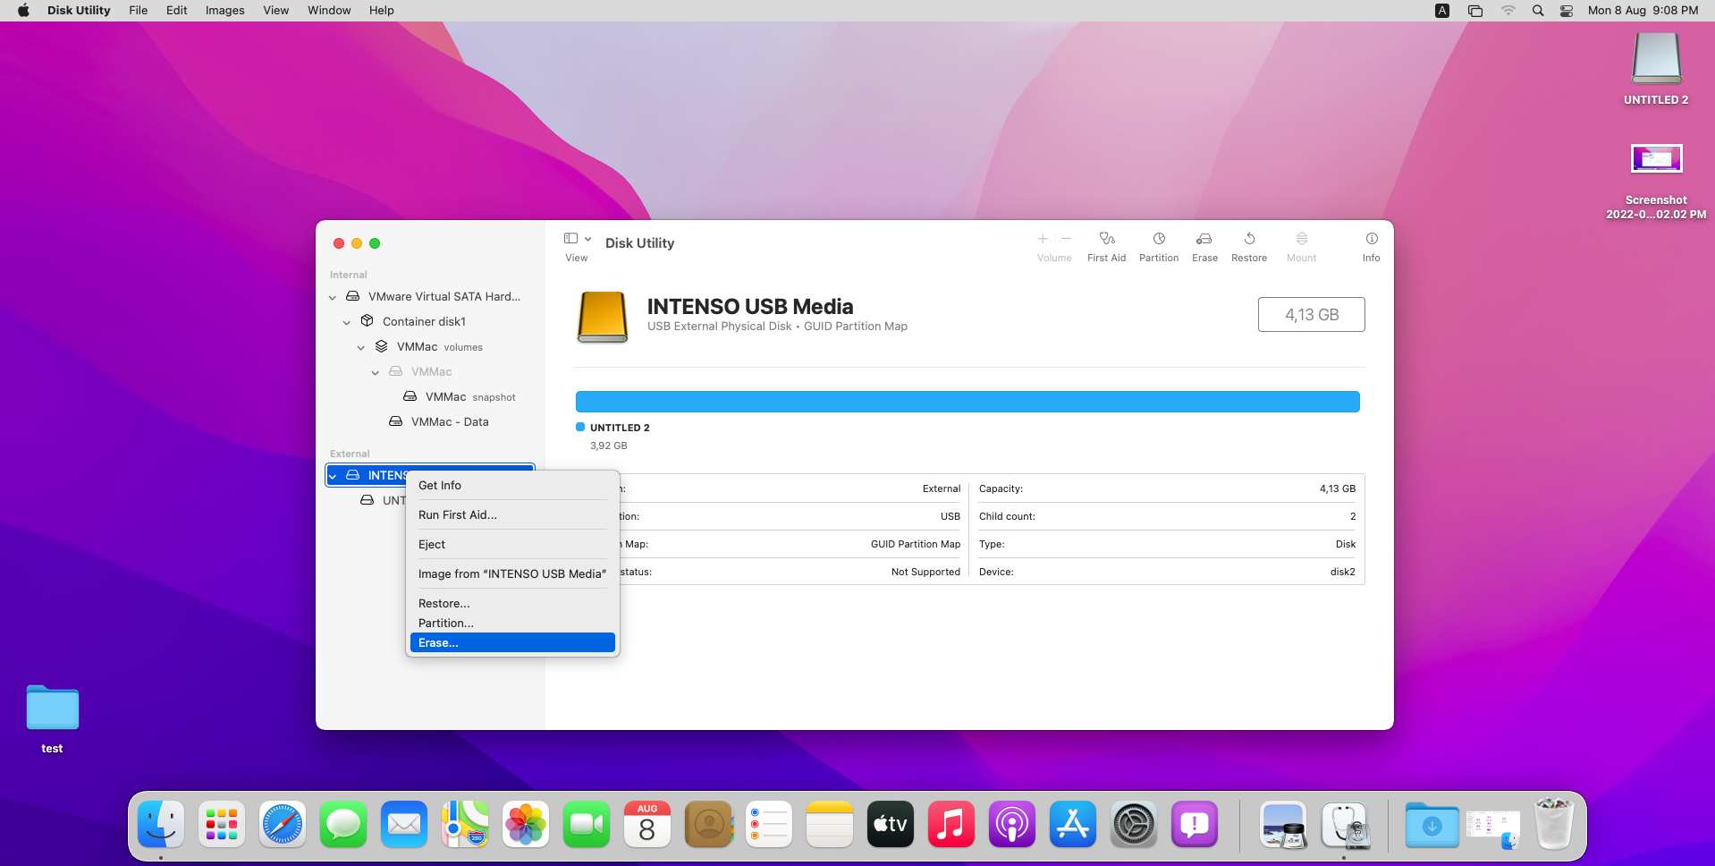The width and height of the screenshot is (1715, 866).
Task: Open Spotlight search in menu bar
Action: pos(1538,11)
